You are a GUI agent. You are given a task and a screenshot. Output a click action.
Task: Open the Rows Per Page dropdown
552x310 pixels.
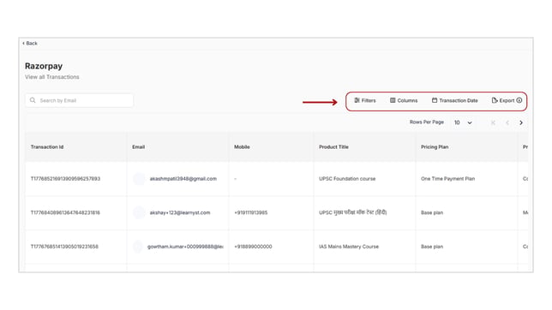(x=463, y=122)
